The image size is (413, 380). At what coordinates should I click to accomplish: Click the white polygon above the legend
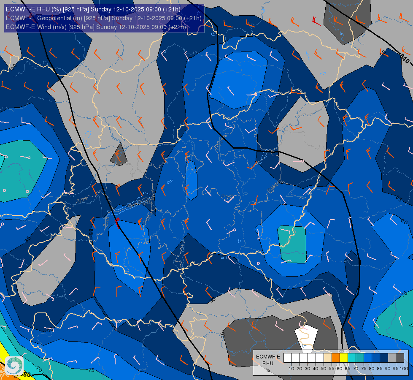tap(306, 335)
